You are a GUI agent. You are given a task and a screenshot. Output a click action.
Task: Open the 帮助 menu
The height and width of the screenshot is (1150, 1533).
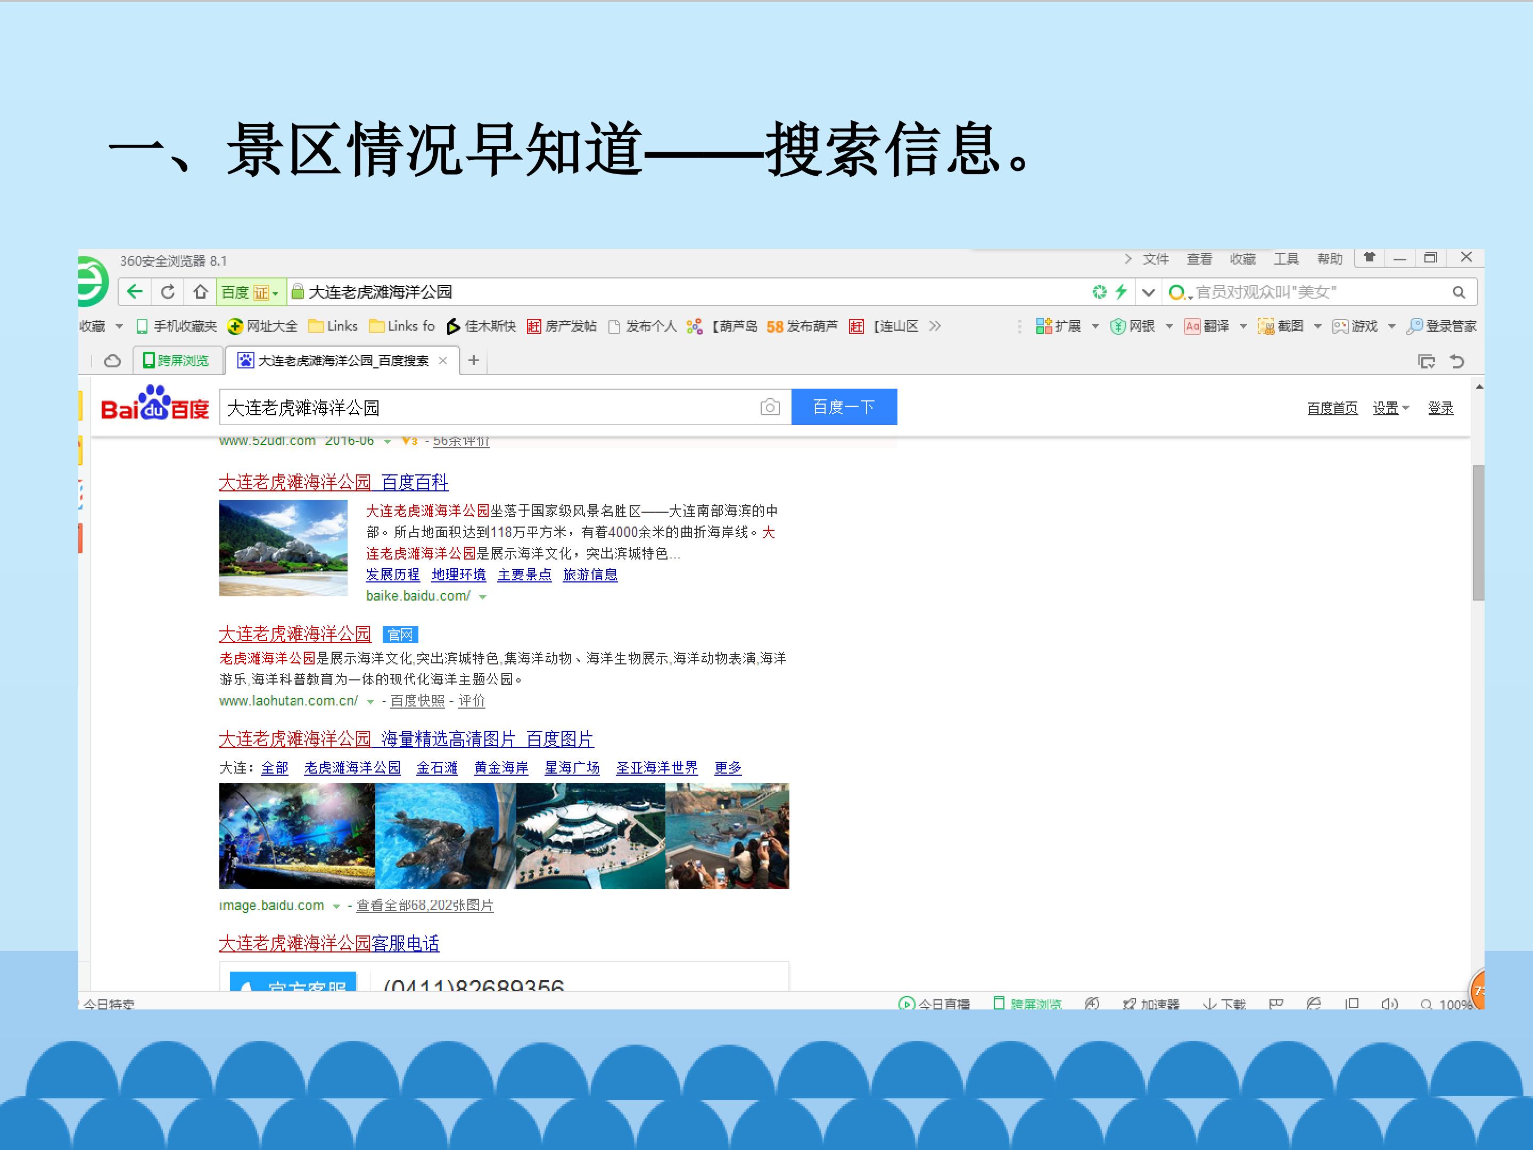tap(1330, 259)
